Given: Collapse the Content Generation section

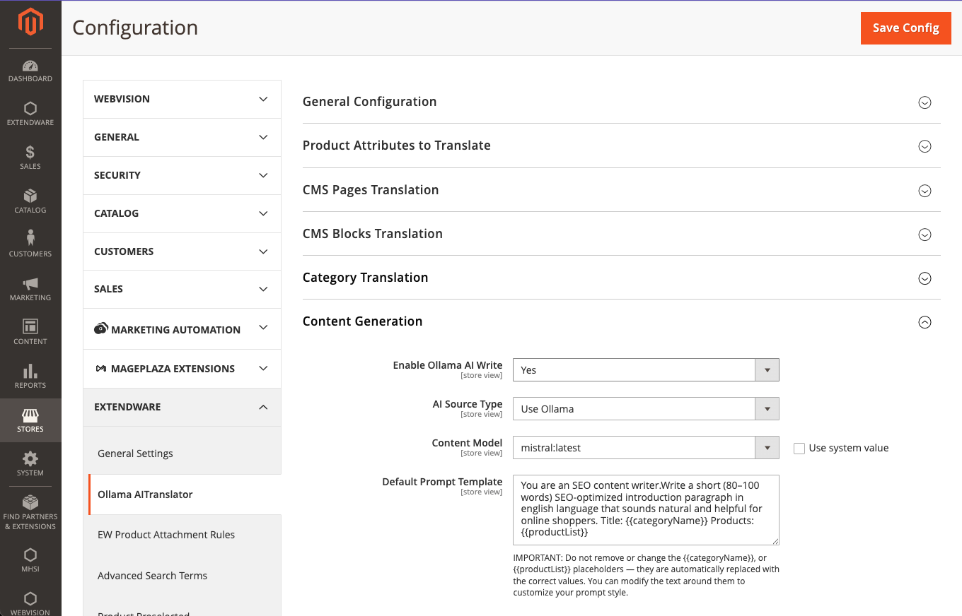Looking at the screenshot, I should 924,322.
